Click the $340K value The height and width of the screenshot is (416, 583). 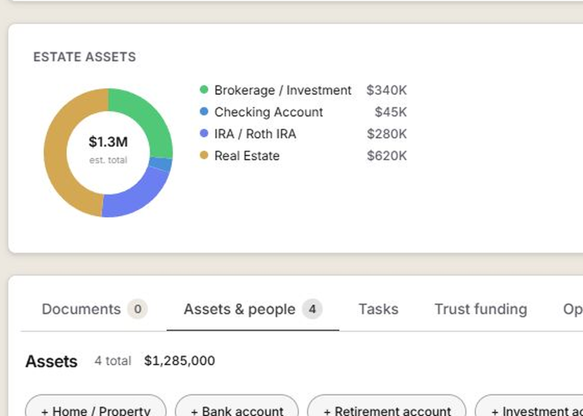pos(387,90)
